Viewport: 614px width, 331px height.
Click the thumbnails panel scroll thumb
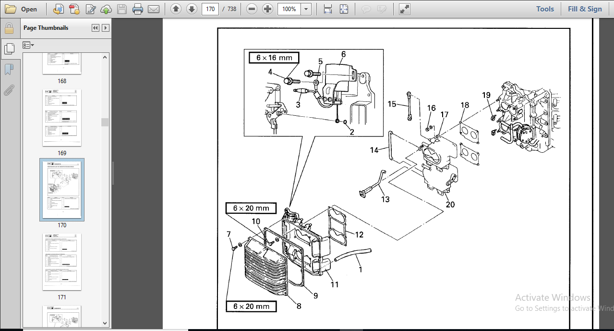pos(105,122)
